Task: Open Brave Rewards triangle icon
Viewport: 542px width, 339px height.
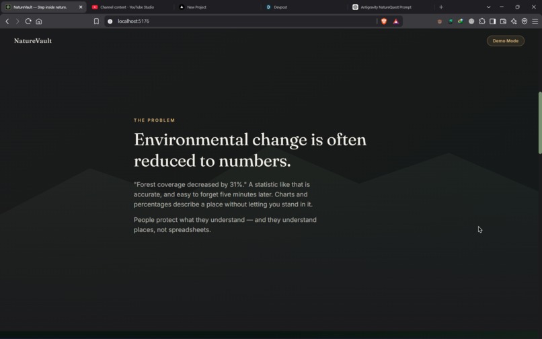Action: (396, 22)
